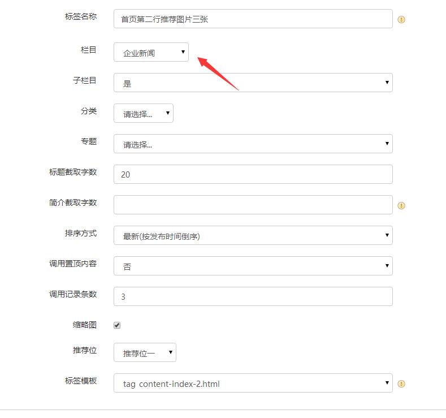This screenshot has width=446, height=418.
Task: Click info icon beside 简介截取字数 field
Action: pos(401,205)
